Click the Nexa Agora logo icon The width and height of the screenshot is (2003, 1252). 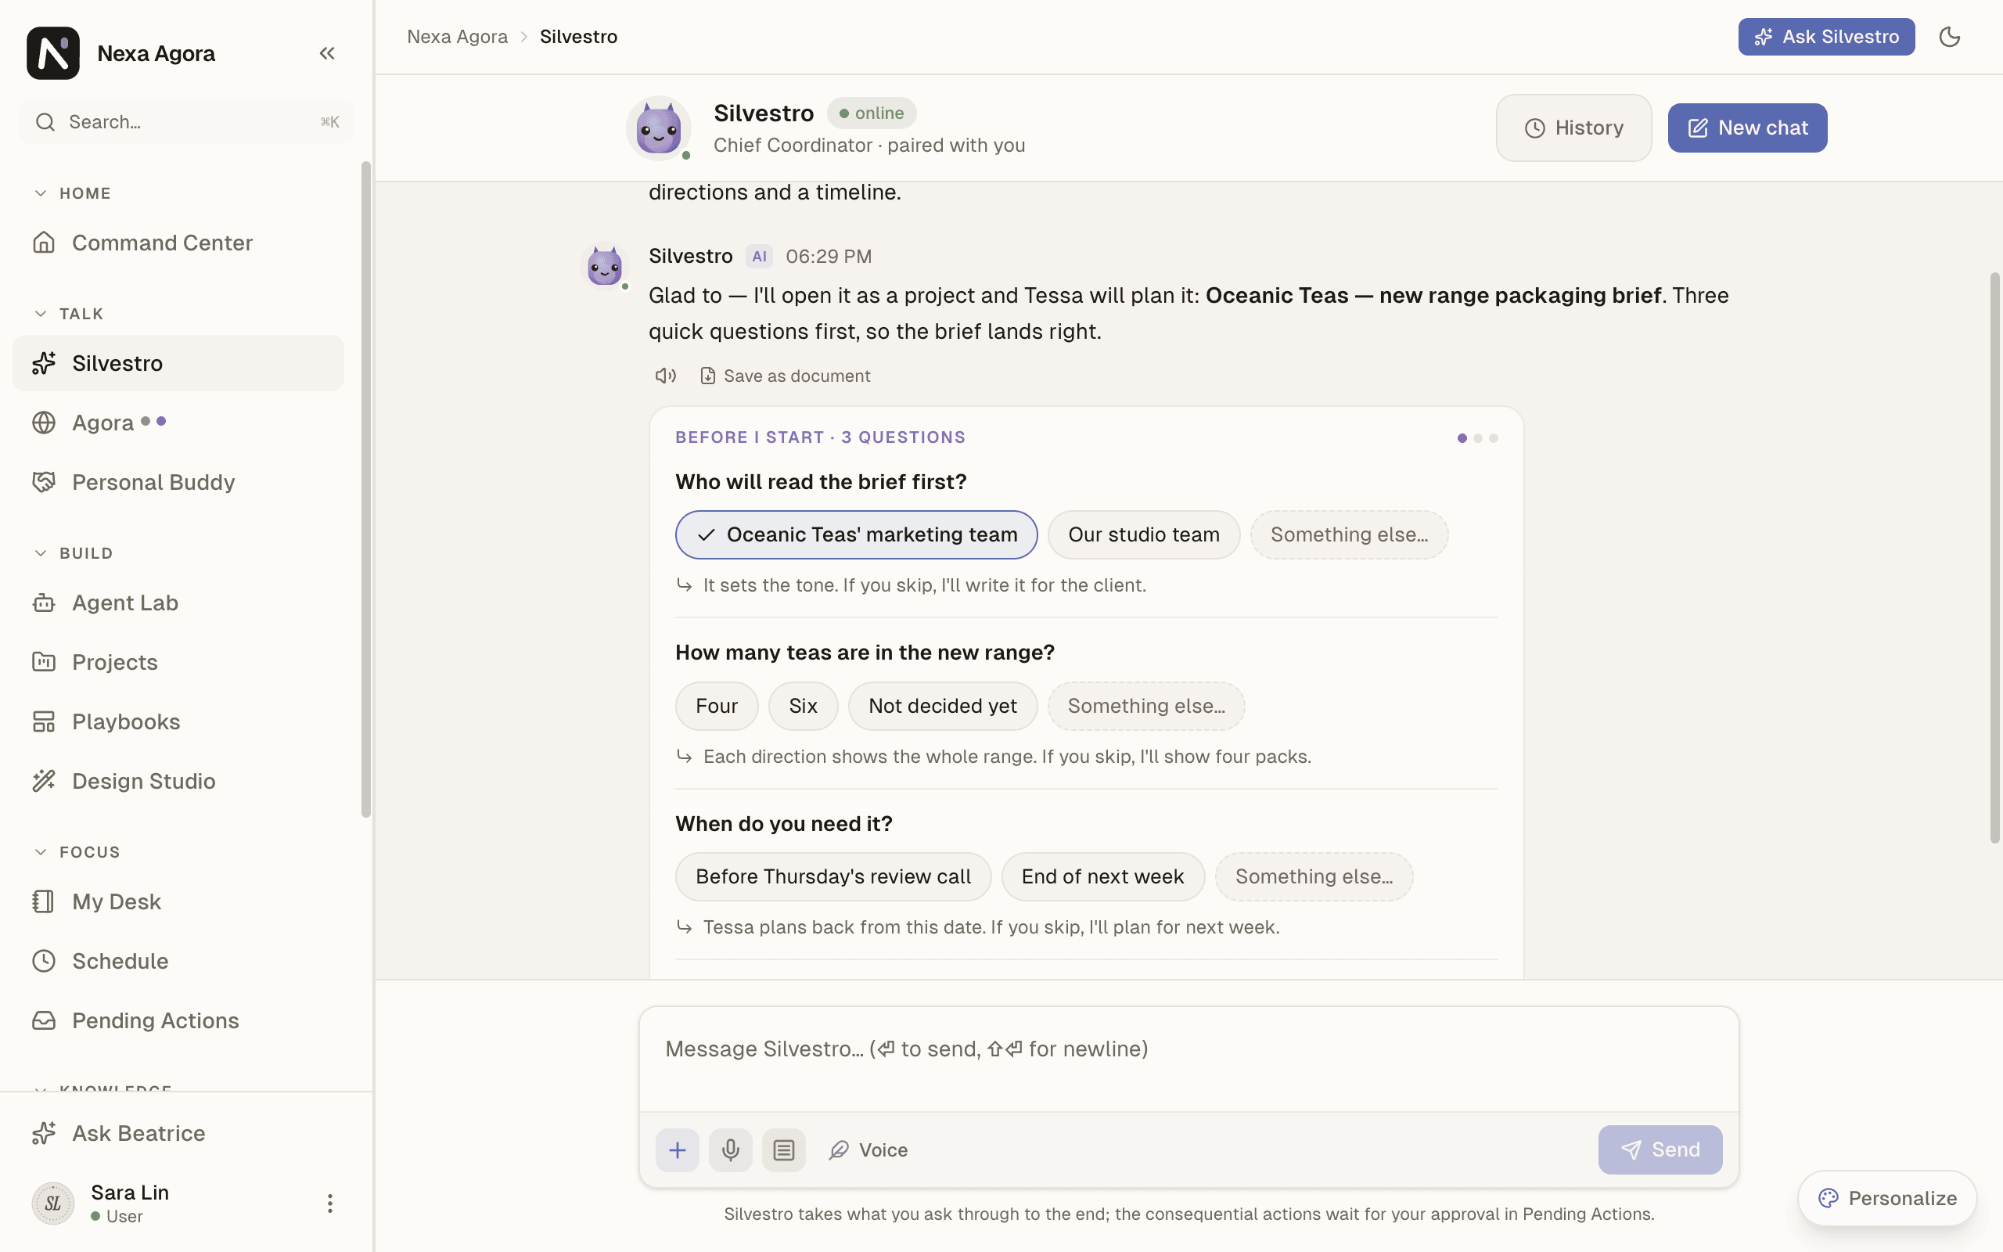pyautogui.click(x=53, y=53)
